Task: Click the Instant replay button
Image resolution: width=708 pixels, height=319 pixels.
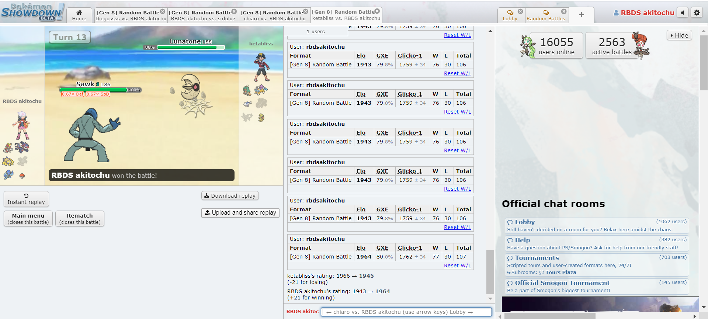Action: pyautogui.click(x=26, y=199)
